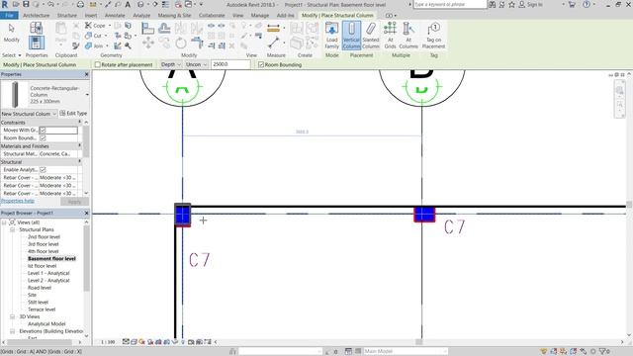This screenshot has height=356, width=633.
Task: Toggle Room Bounding checkbox in options bar
Action: tap(261, 64)
